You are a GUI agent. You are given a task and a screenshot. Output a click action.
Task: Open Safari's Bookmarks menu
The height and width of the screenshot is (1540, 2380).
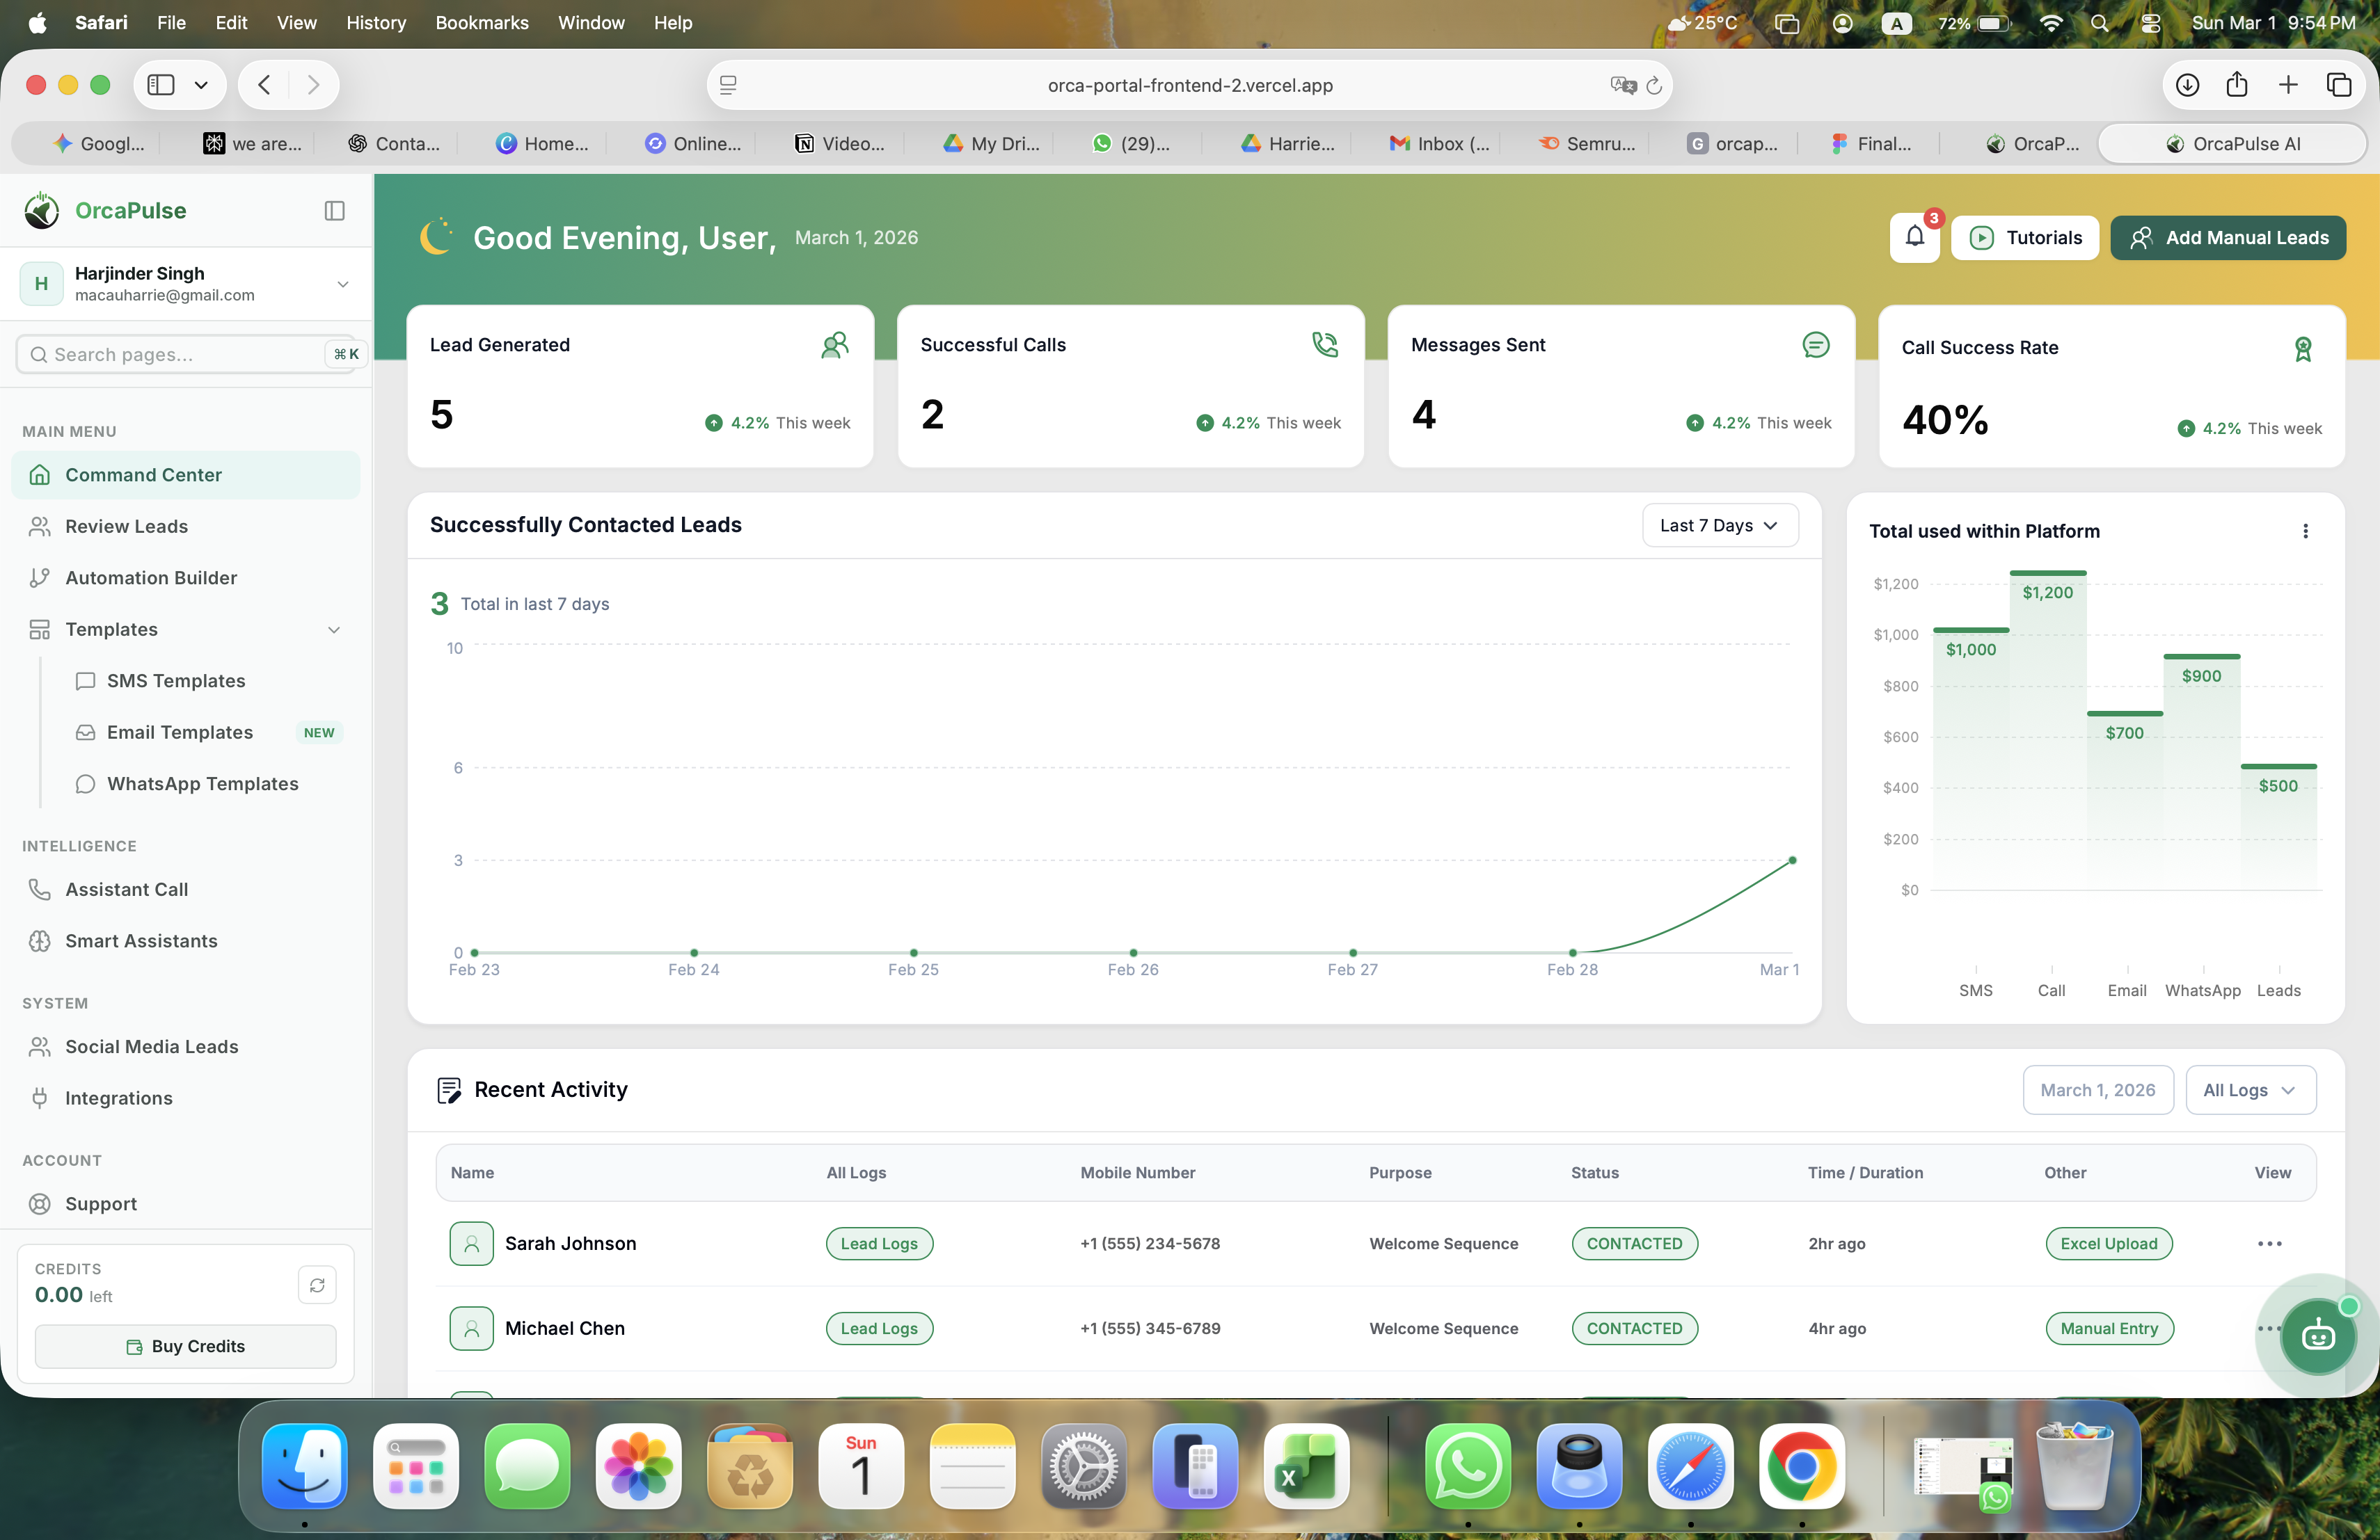coord(481,22)
